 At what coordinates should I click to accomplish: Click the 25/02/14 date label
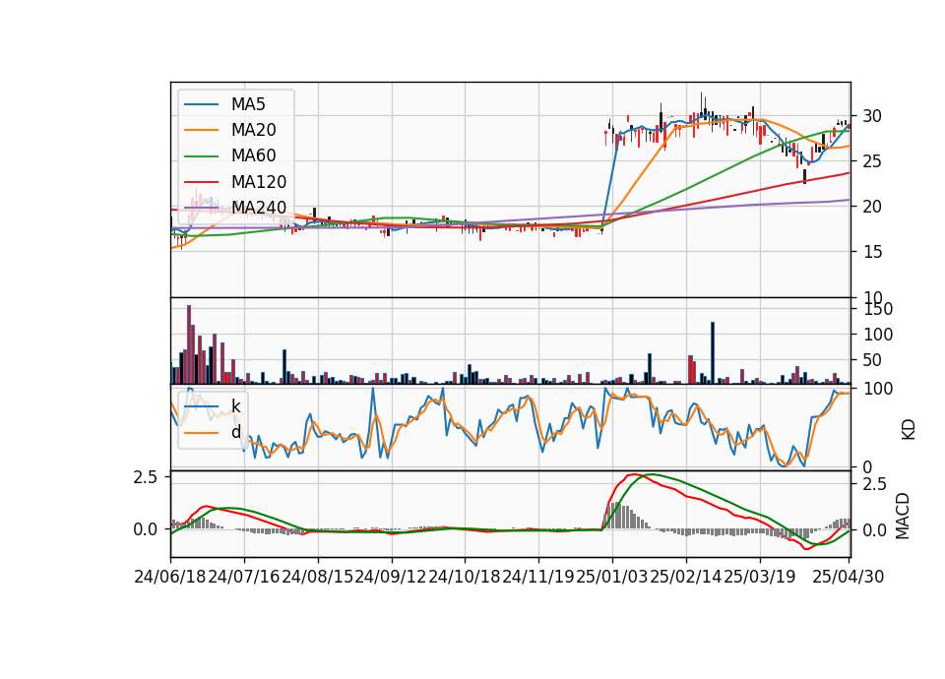(x=686, y=577)
